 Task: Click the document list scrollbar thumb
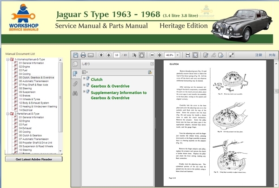click(x=60, y=97)
